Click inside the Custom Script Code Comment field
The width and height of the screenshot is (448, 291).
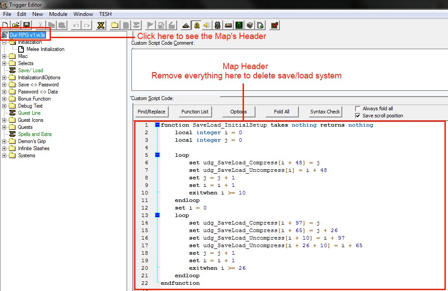click(x=290, y=70)
